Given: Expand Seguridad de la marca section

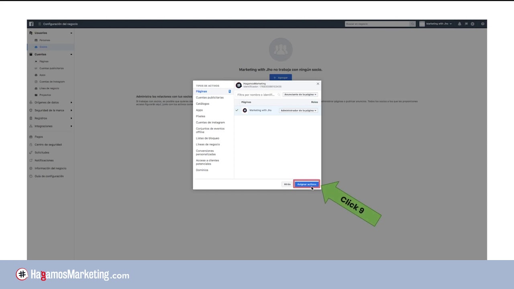Looking at the screenshot, I should click(x=71, y=110).
